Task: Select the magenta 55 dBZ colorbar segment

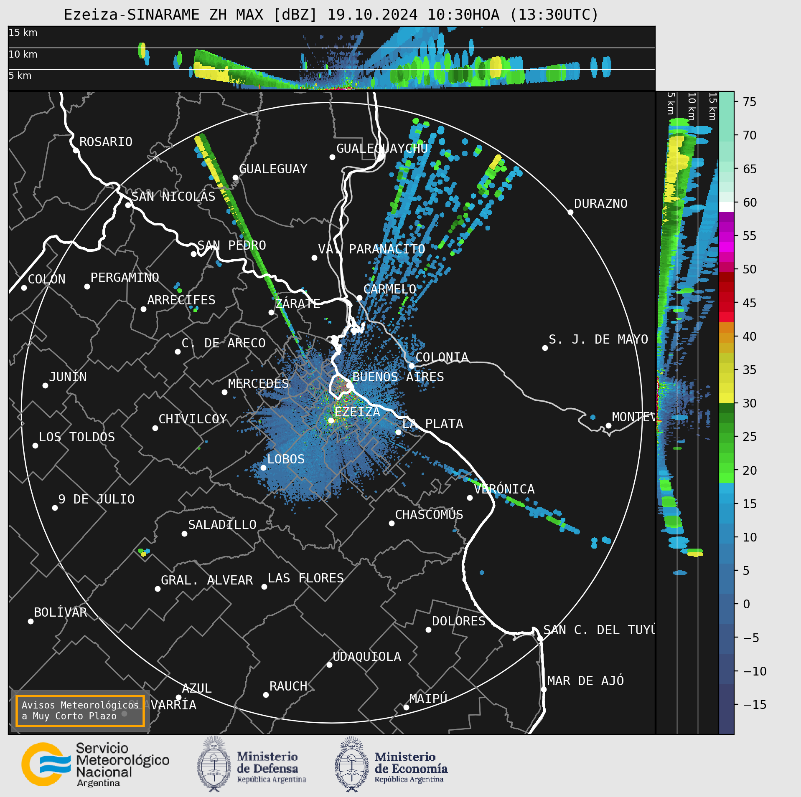Action: click(x=726, y=247)
